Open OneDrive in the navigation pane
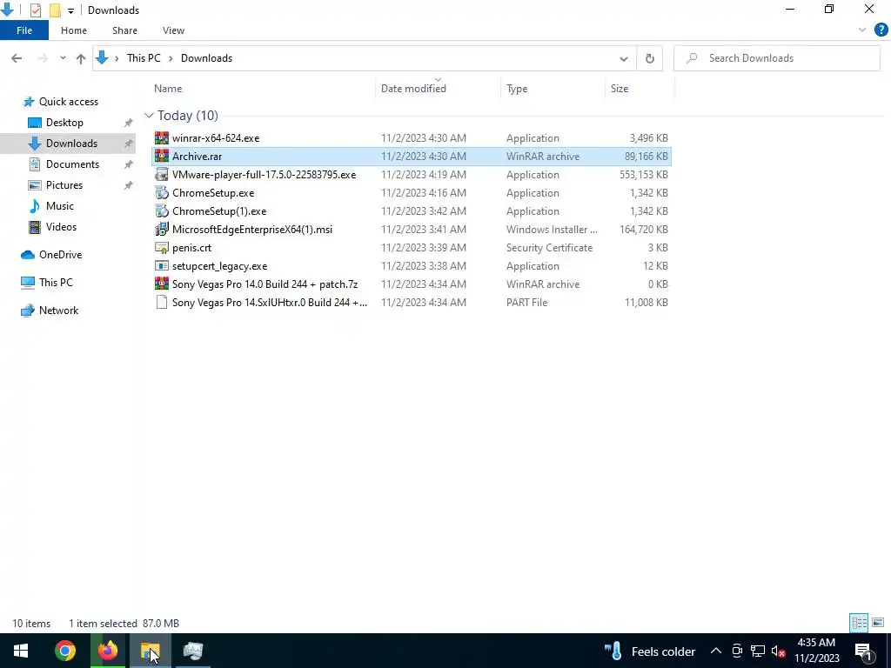The height and width of the screenshot is (668, 891). 60,255
